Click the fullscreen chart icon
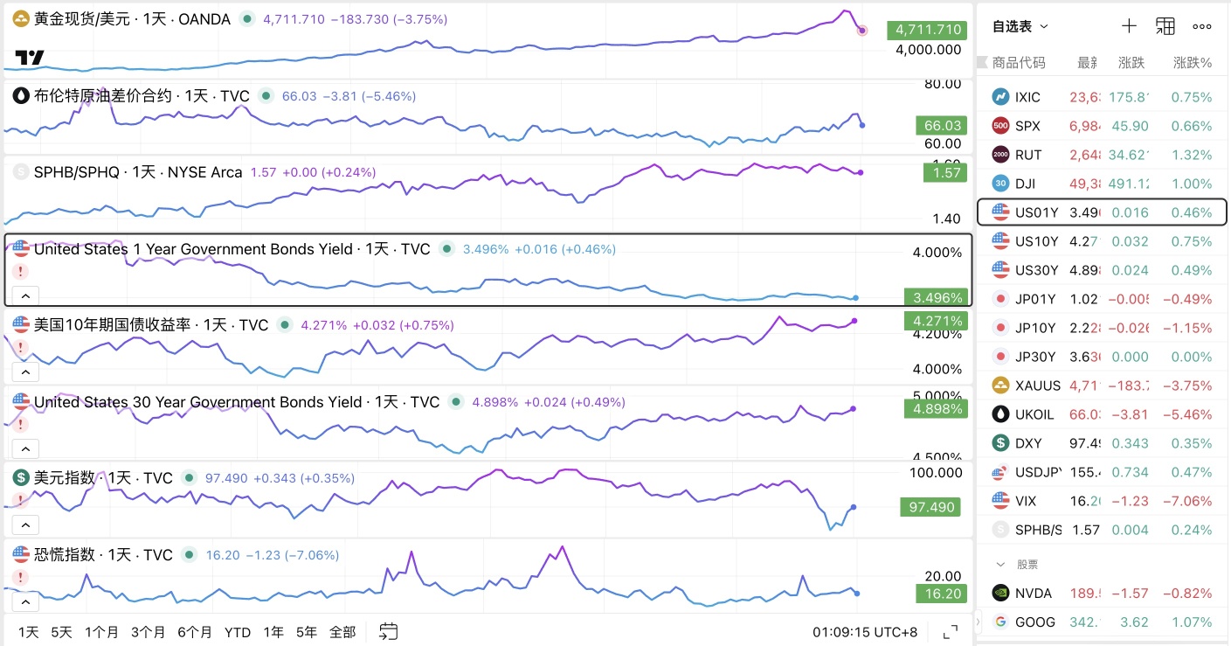This screenshot has width=1231, height=646. coord(951,632)
